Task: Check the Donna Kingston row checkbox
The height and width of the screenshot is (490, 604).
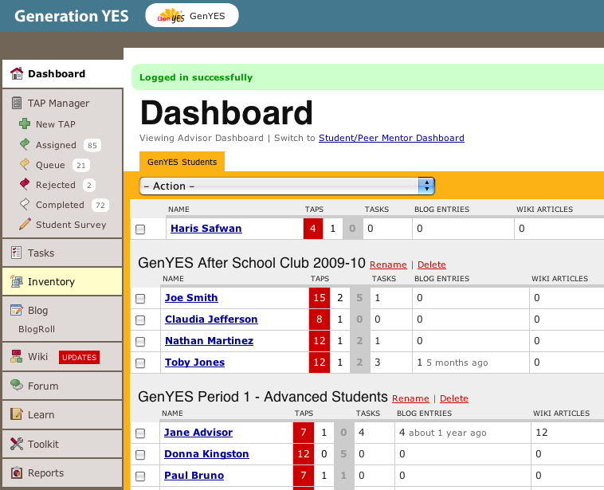Action: coord(140,455)
